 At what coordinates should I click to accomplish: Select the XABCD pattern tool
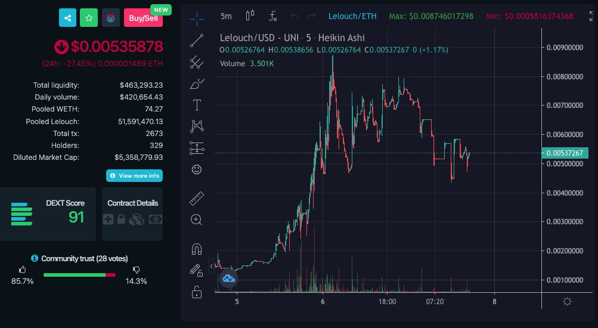tap(197, 126)
